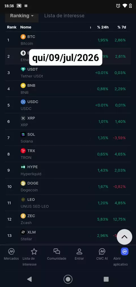Open the CMC AI chat icon
136x287 pixels.
(x=102, y=251)
